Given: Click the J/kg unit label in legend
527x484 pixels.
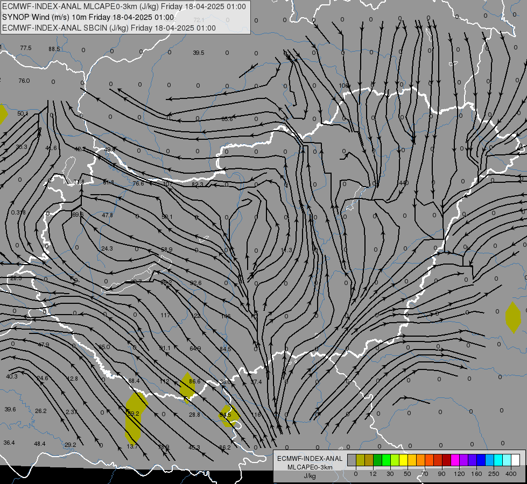Looking at the screenshot, I should [310, 476].
